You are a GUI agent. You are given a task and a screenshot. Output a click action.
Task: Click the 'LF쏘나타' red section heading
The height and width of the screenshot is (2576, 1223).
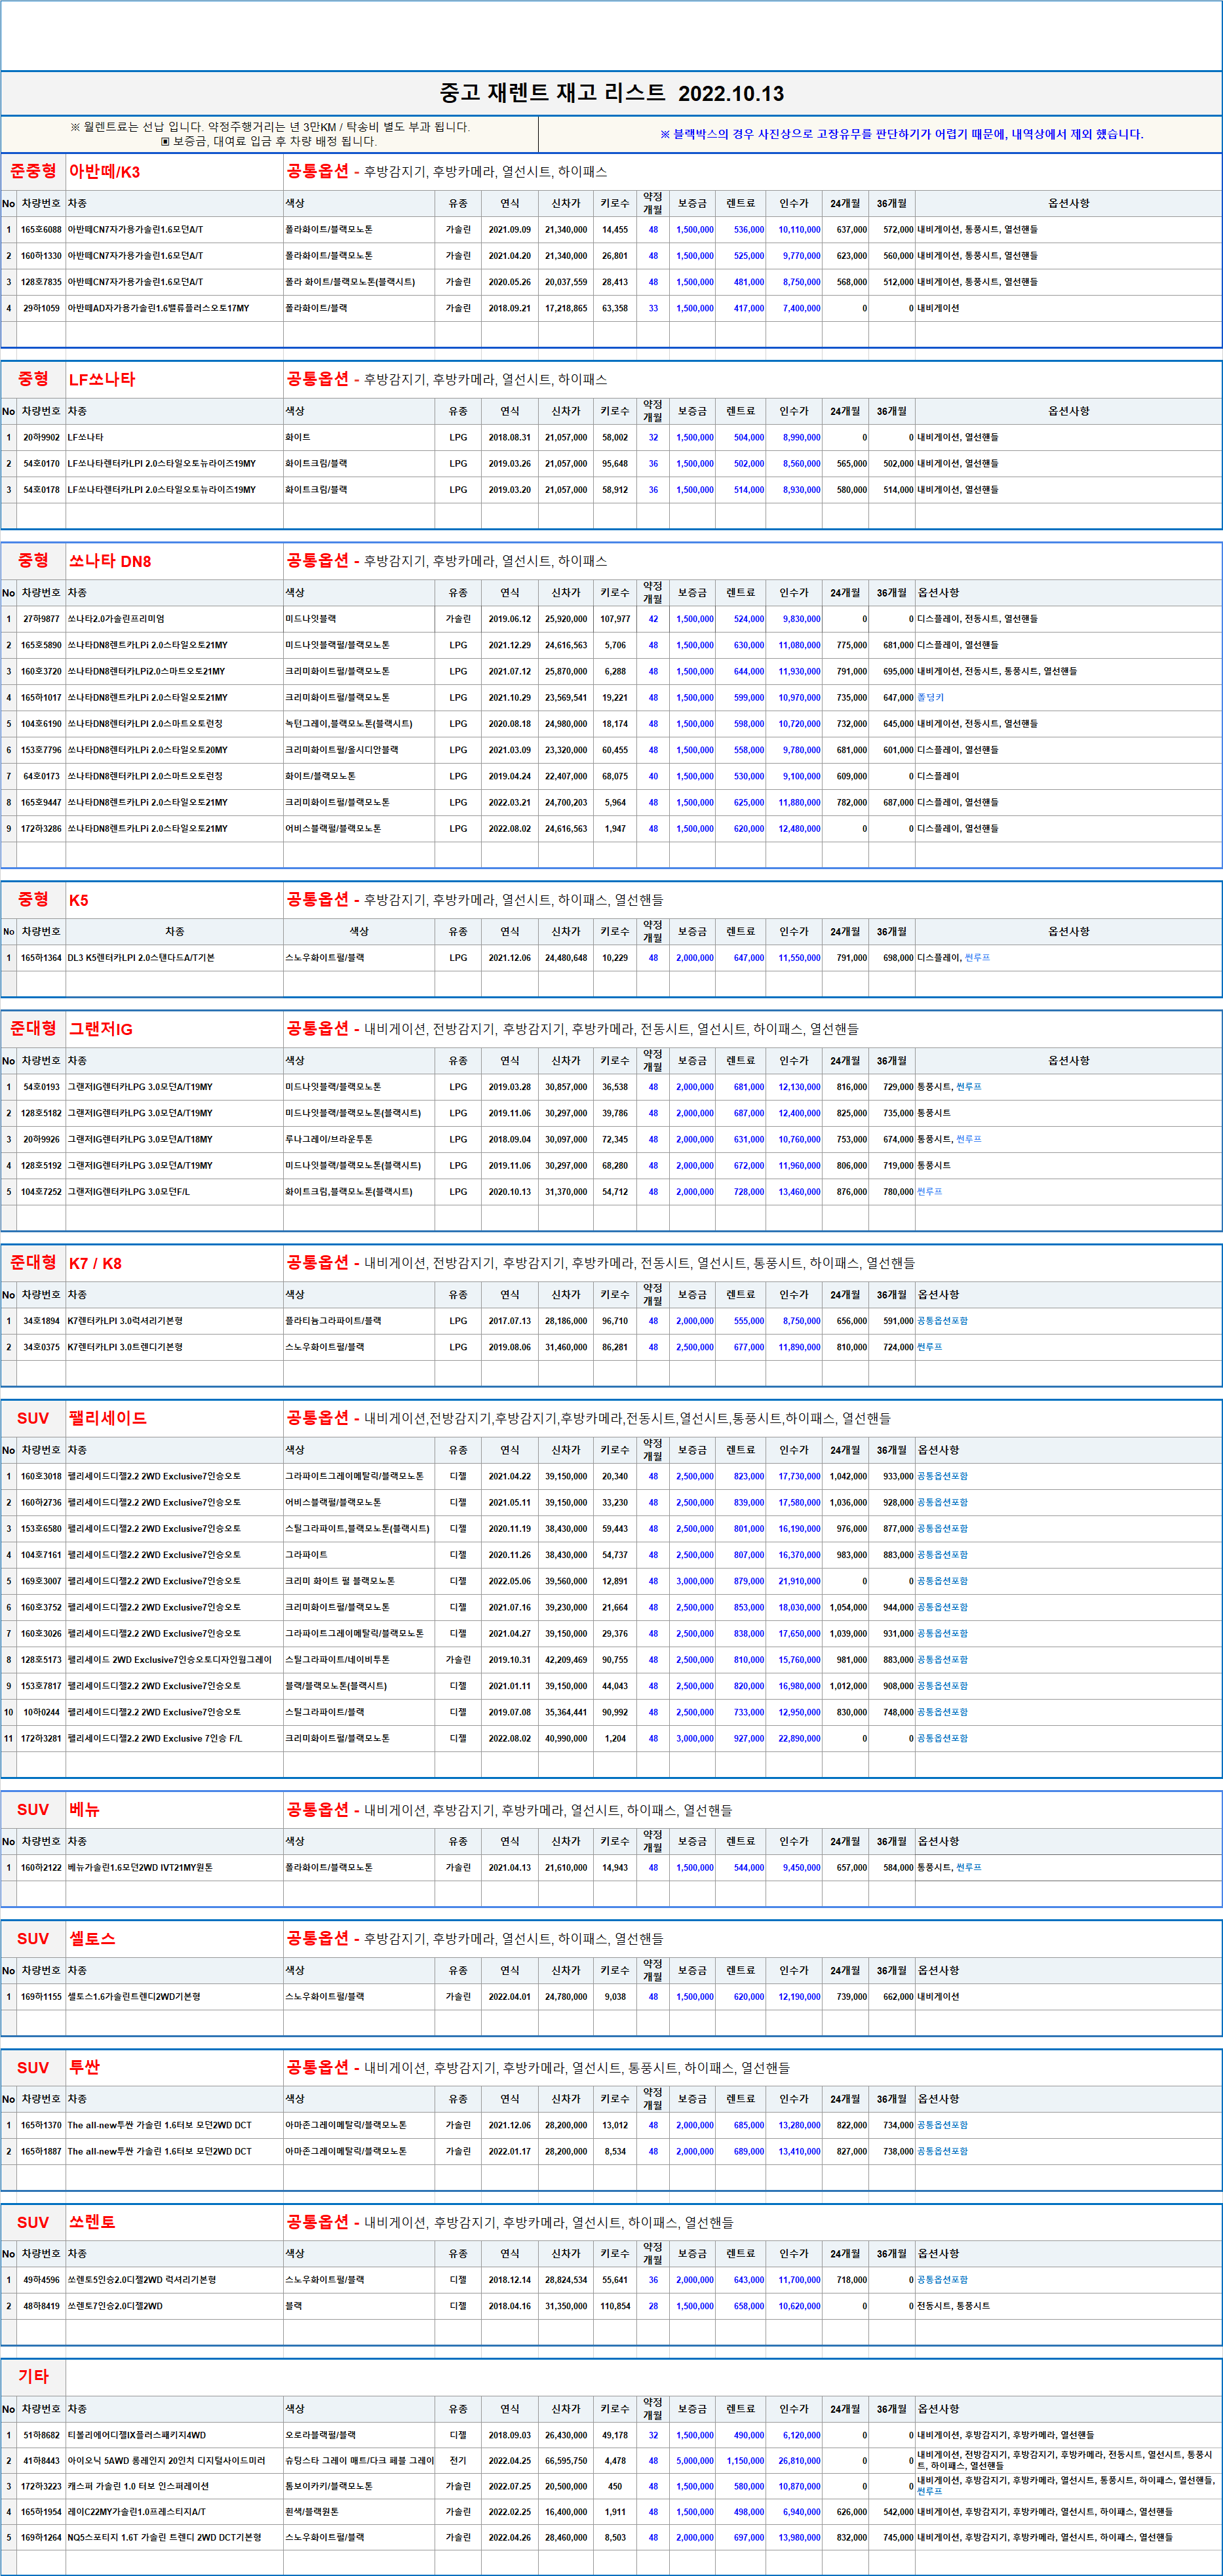point(102,379)
